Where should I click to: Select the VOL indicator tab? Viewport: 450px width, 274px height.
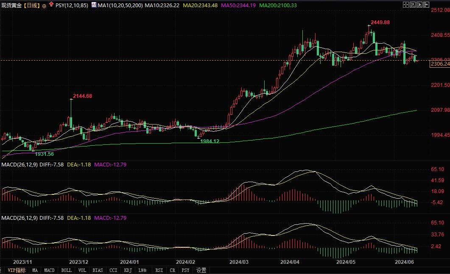[x=82, y=270]
